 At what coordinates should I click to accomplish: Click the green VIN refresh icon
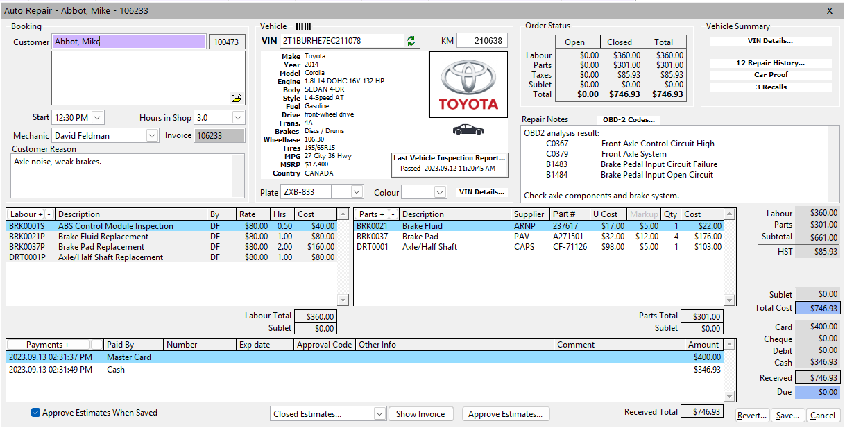coord(411,41)
